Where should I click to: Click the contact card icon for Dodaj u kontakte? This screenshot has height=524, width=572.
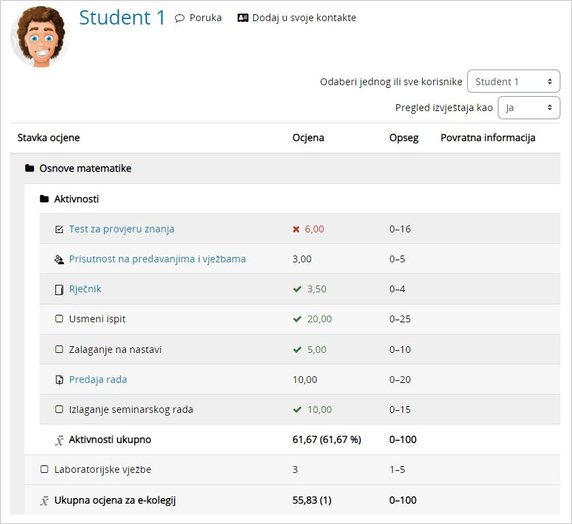click(242, 18)
